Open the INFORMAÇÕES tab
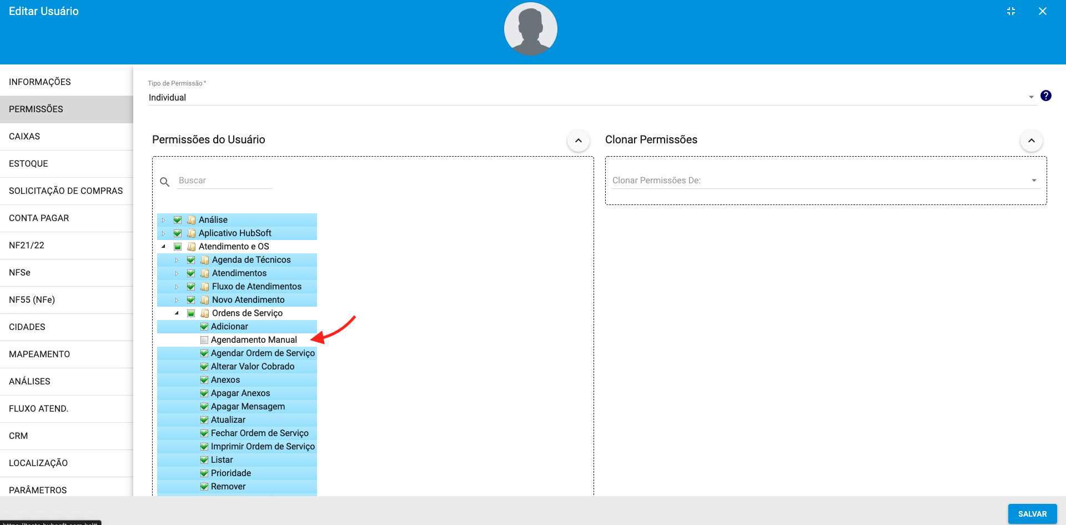This screenshot has width=1066, height=525. click(x=67, y=82)
